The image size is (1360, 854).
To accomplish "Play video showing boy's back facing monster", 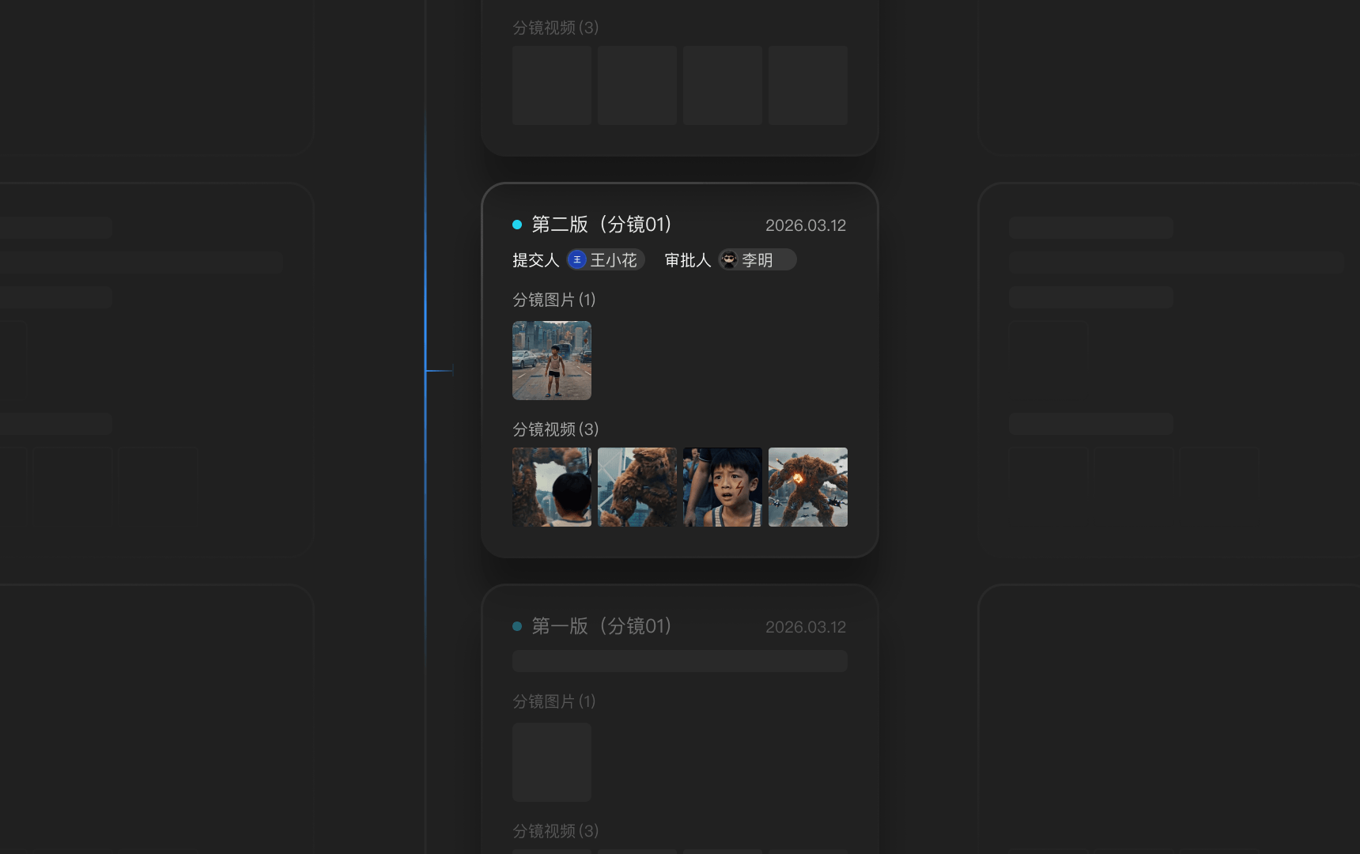I will point(552,487).
